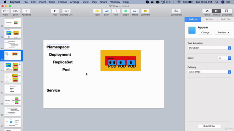Open the View options toolbar button

[x=5, y=11]
